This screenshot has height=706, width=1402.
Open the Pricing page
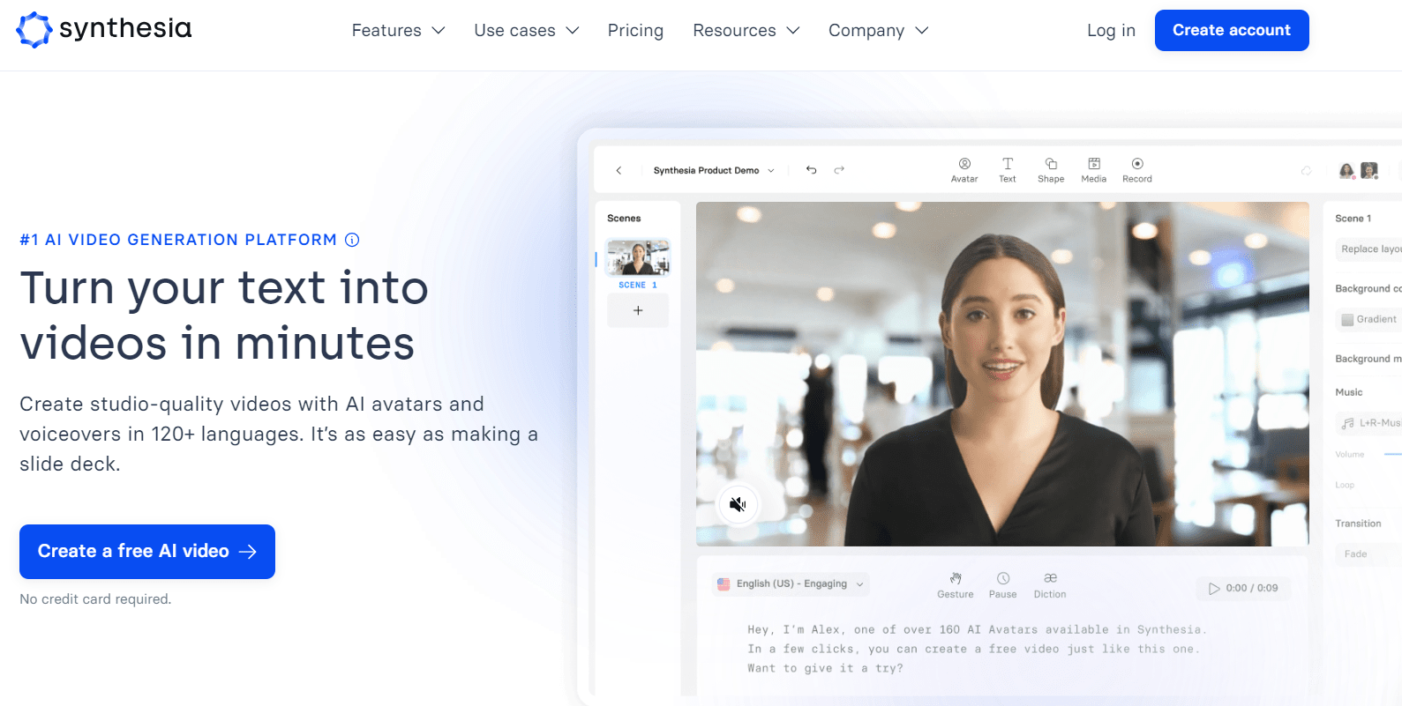click(635, 30)
